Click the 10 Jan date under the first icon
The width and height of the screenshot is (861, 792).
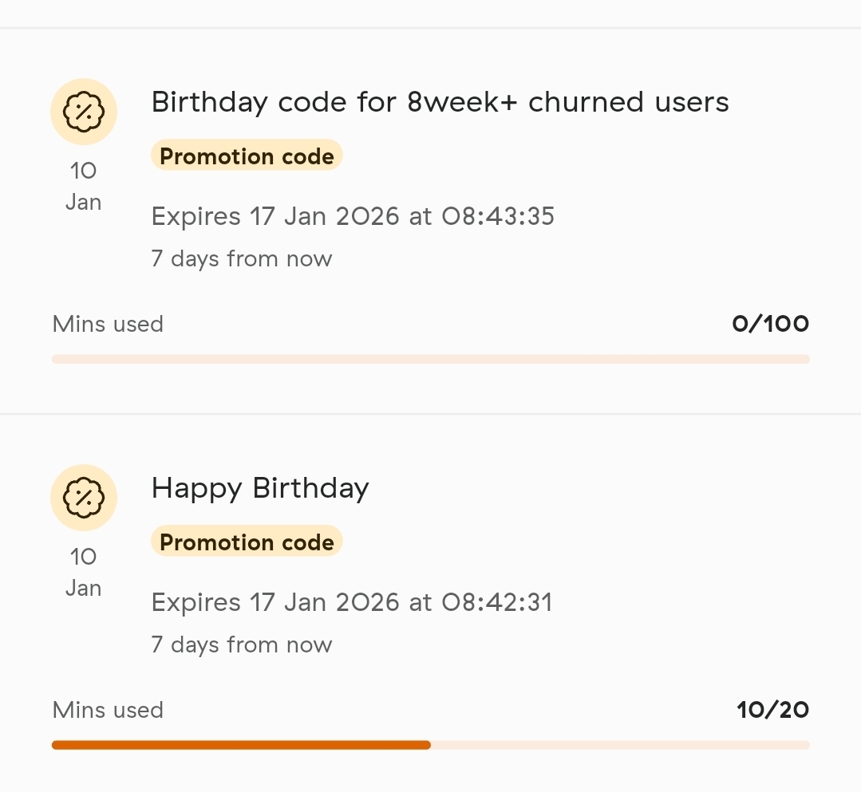click(84, 186)
